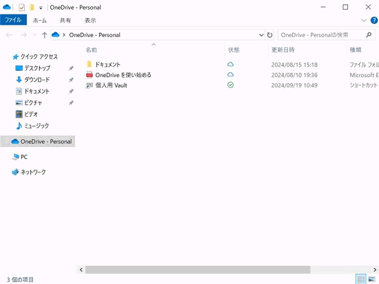Image resolution: width=379 pixels, height=284 pixels.
Task: Sort by the 種類 column header
Action: [356, 50]
